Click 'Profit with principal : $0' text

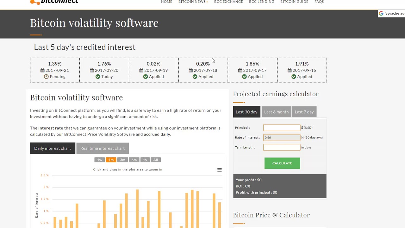256,193
